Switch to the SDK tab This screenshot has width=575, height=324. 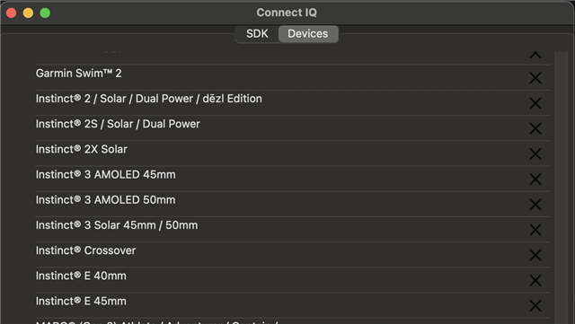(x=257, y=34)
